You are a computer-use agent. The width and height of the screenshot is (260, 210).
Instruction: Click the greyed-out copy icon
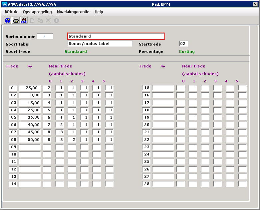coord(40,21)
